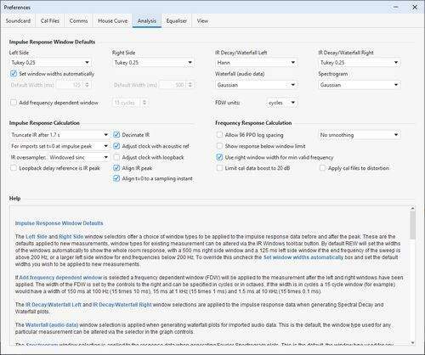Enable Add frequency dependent window
Viewport: 425px width, 355px height.
pyautogui.click(x=14, y=103)
